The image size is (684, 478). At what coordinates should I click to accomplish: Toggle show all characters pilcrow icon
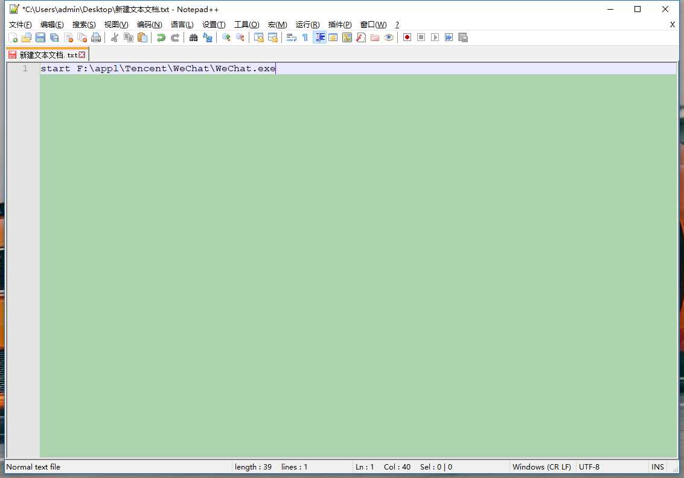point(305,37)
